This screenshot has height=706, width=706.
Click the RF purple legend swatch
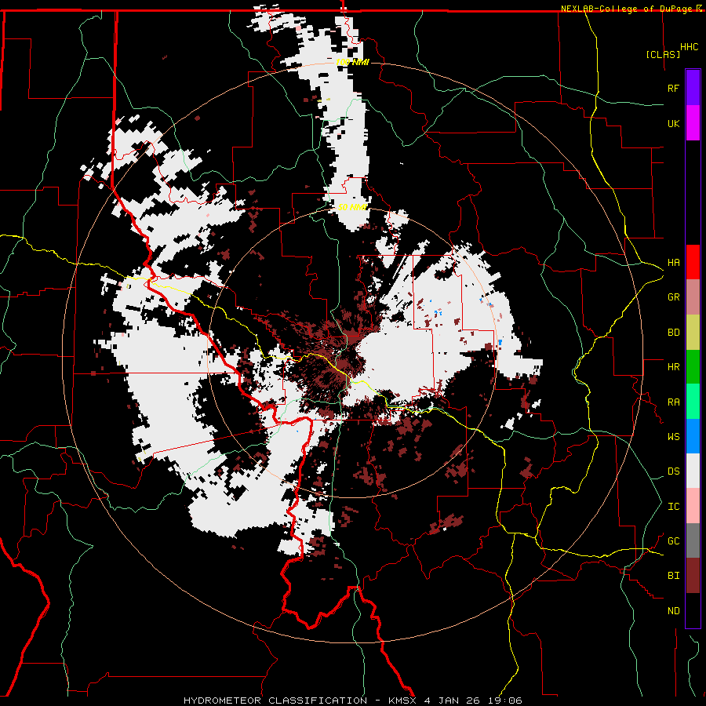click(693, 88)
